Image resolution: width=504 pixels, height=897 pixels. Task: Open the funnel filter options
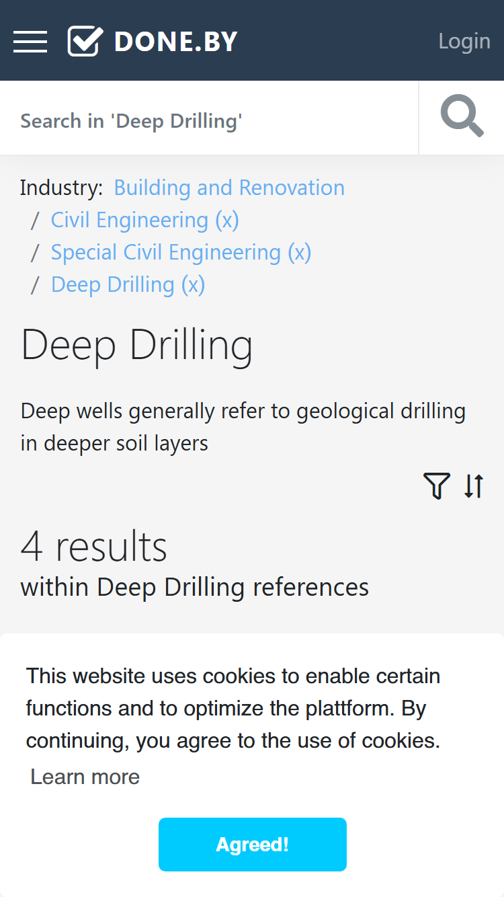436,485
